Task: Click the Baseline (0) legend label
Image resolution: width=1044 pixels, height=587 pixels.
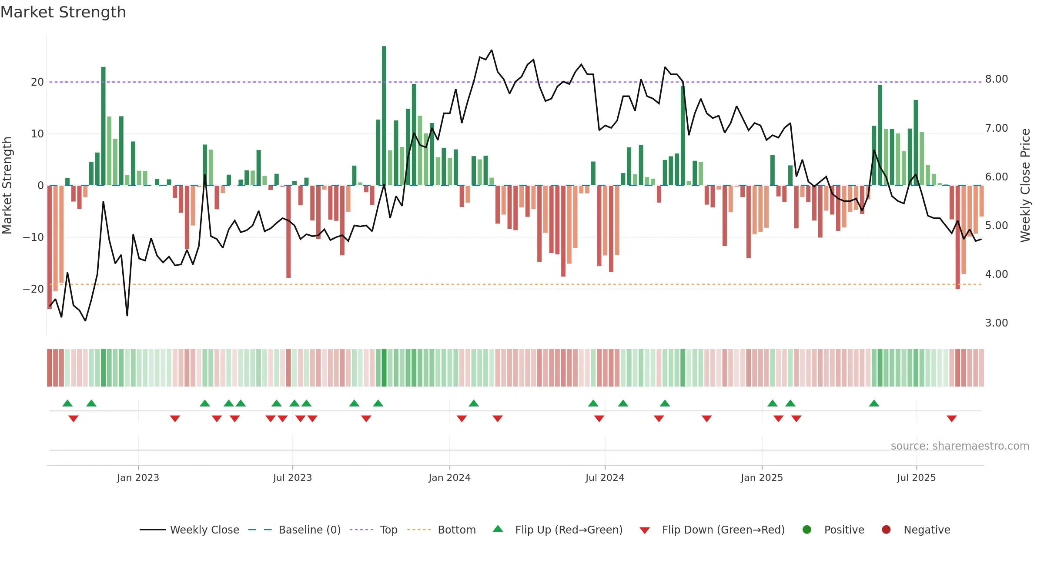Action: click(310, 530)
